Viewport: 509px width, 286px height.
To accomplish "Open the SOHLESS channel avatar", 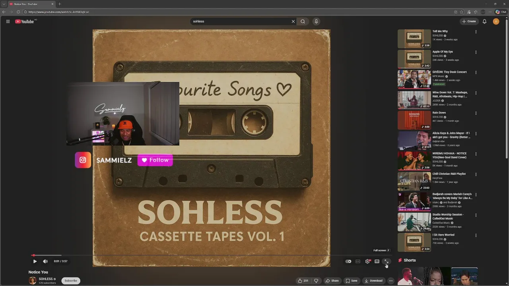I will click(33, 281).
